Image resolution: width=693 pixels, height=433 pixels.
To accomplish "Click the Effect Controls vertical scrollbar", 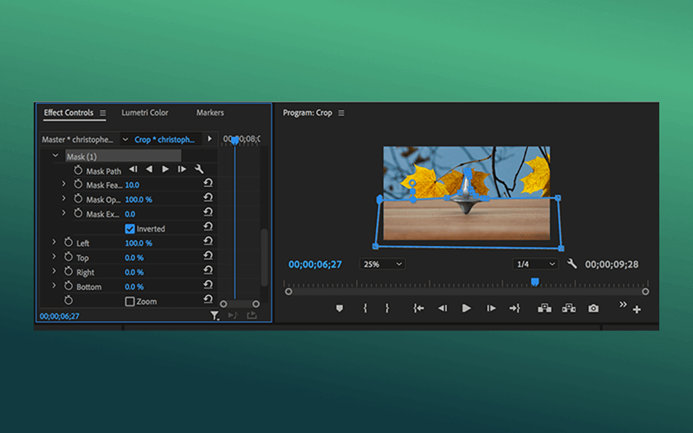I will pos(264,257).
